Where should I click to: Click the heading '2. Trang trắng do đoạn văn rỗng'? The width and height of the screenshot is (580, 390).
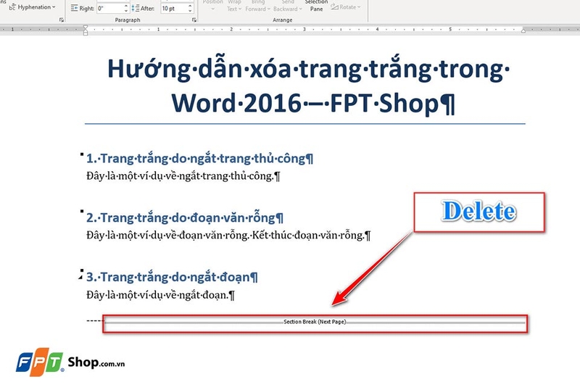[x=185, y=217]
